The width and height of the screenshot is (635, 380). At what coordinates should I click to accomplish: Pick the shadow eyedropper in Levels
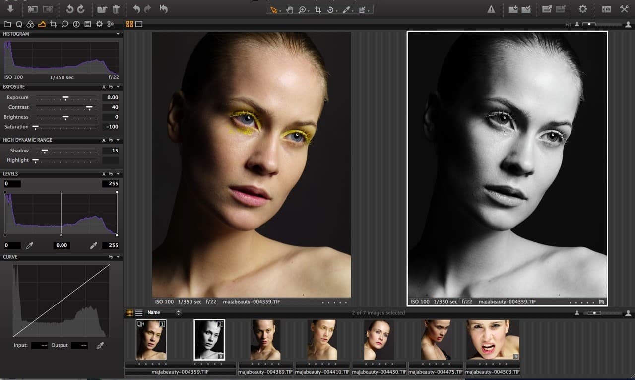click(x=30, y=245)
